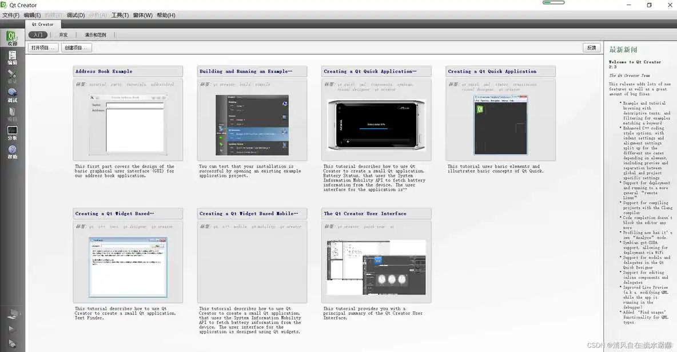Open the Welcome (欢迎) mode
677x352 pixels.
pos(12,38)
